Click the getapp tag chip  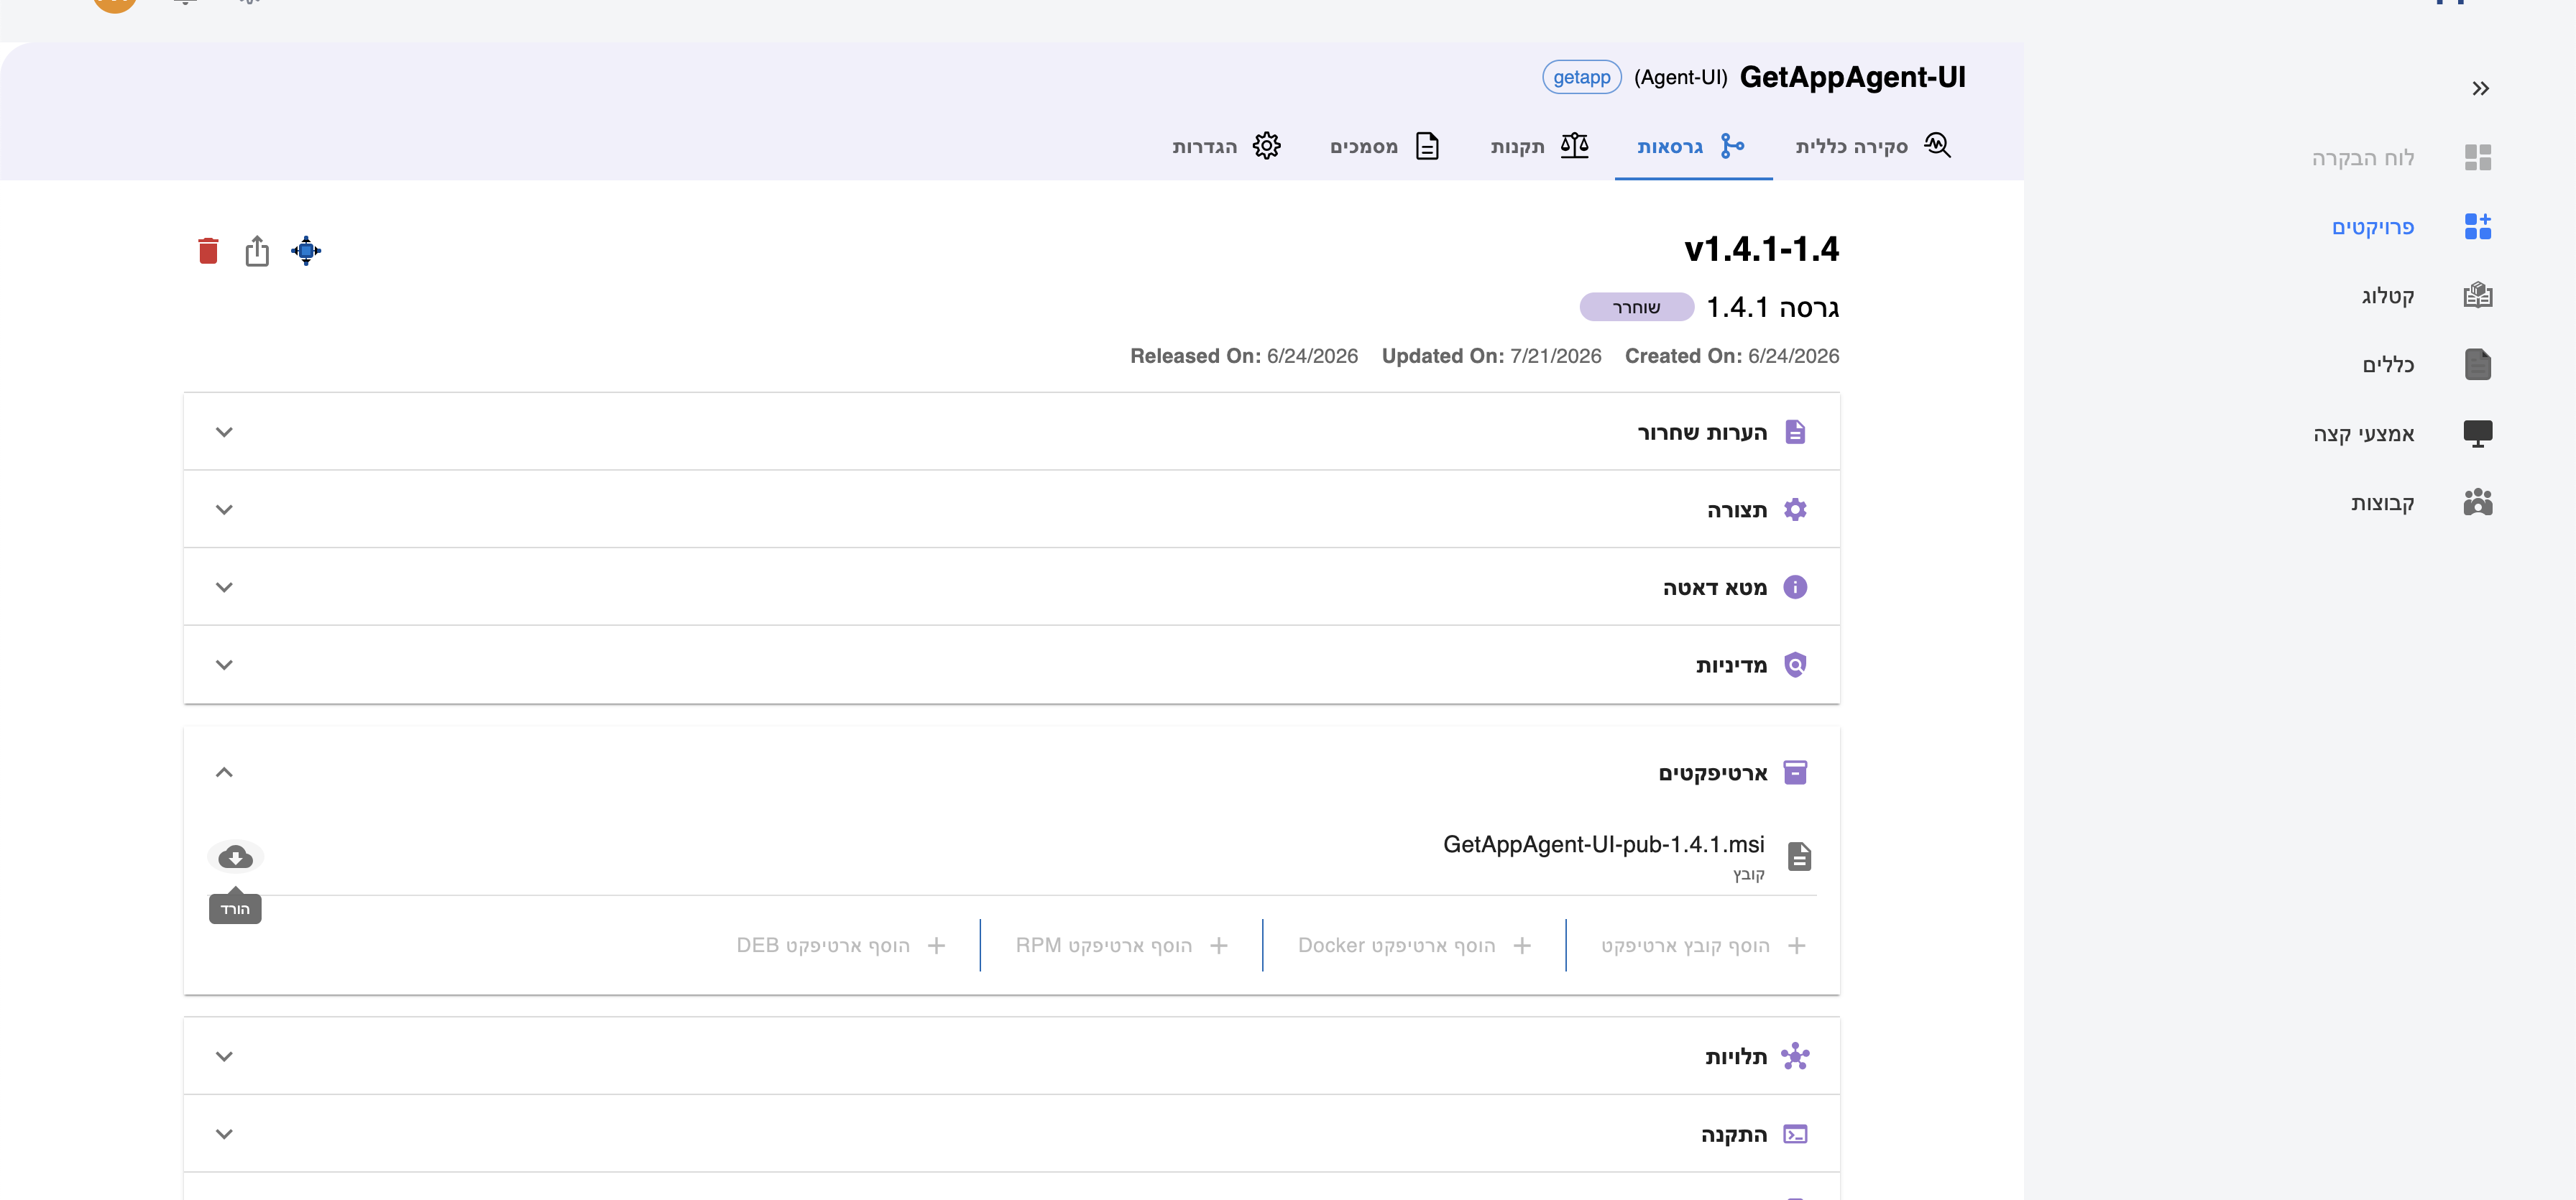click(x=1581, y=77)
